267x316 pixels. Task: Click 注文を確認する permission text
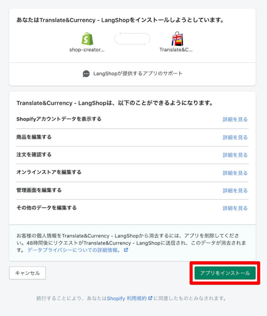[34, 155]
